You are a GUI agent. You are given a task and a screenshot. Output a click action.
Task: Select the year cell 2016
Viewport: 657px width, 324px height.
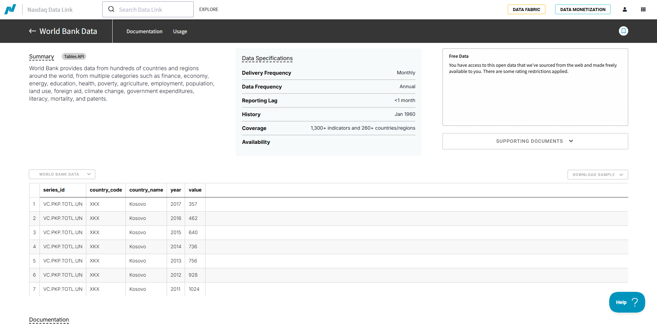point(176,218)
